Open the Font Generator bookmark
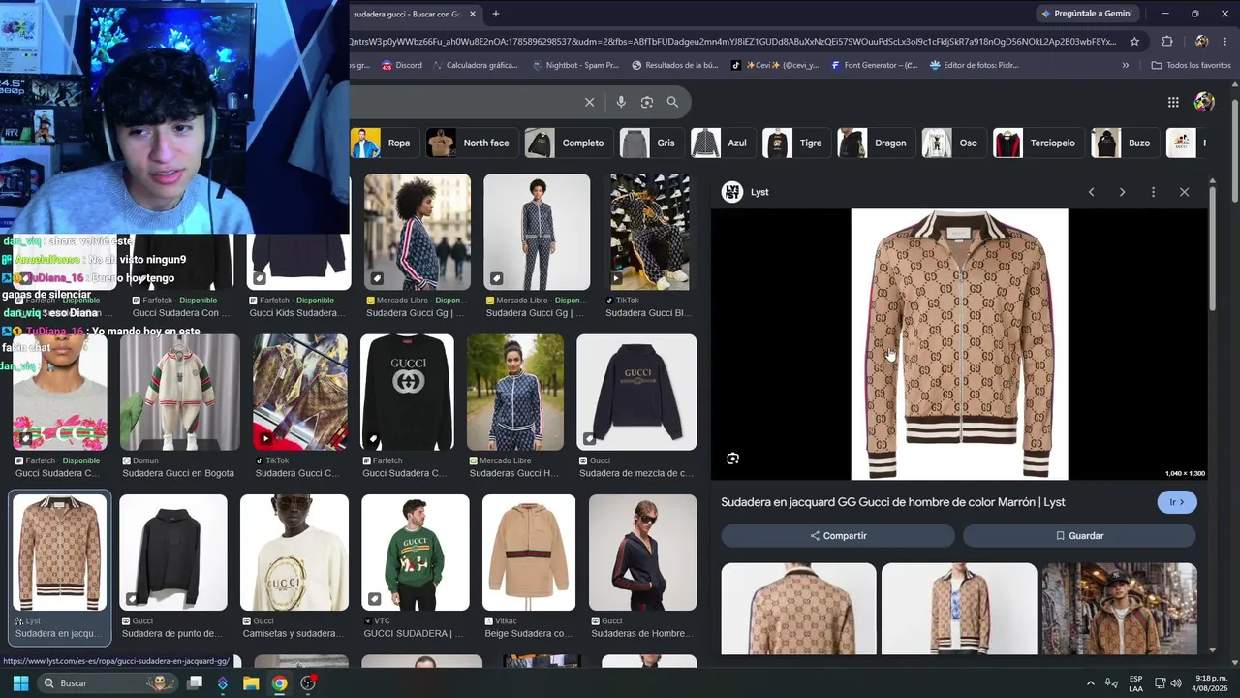This screenshot has height=698, width=1240. click(874, 65)
